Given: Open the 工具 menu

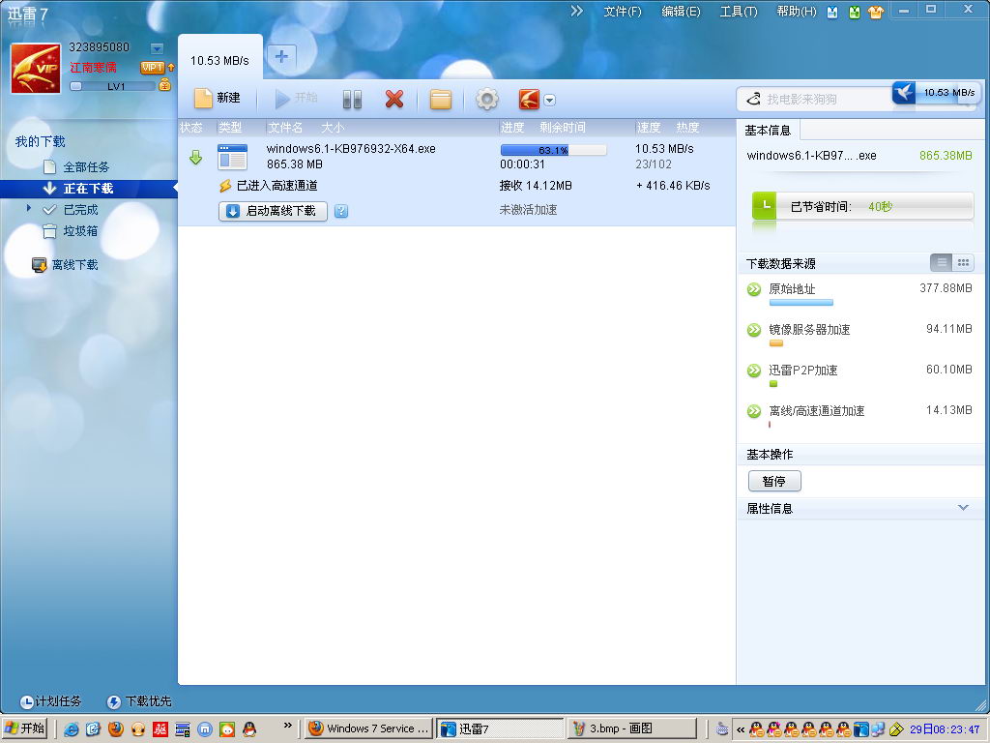Looking at the screenshot, I should click(738, 12).
